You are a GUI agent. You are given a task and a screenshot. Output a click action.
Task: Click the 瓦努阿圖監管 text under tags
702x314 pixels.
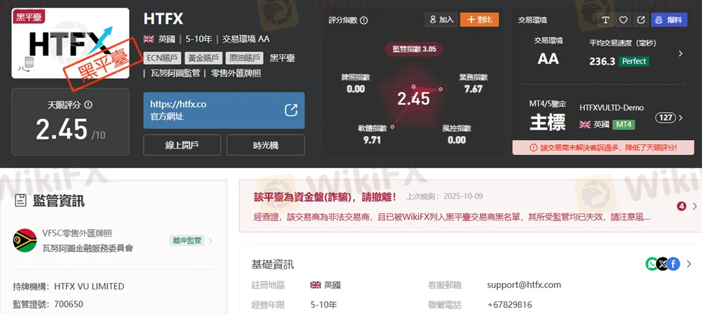click(176, 73)
